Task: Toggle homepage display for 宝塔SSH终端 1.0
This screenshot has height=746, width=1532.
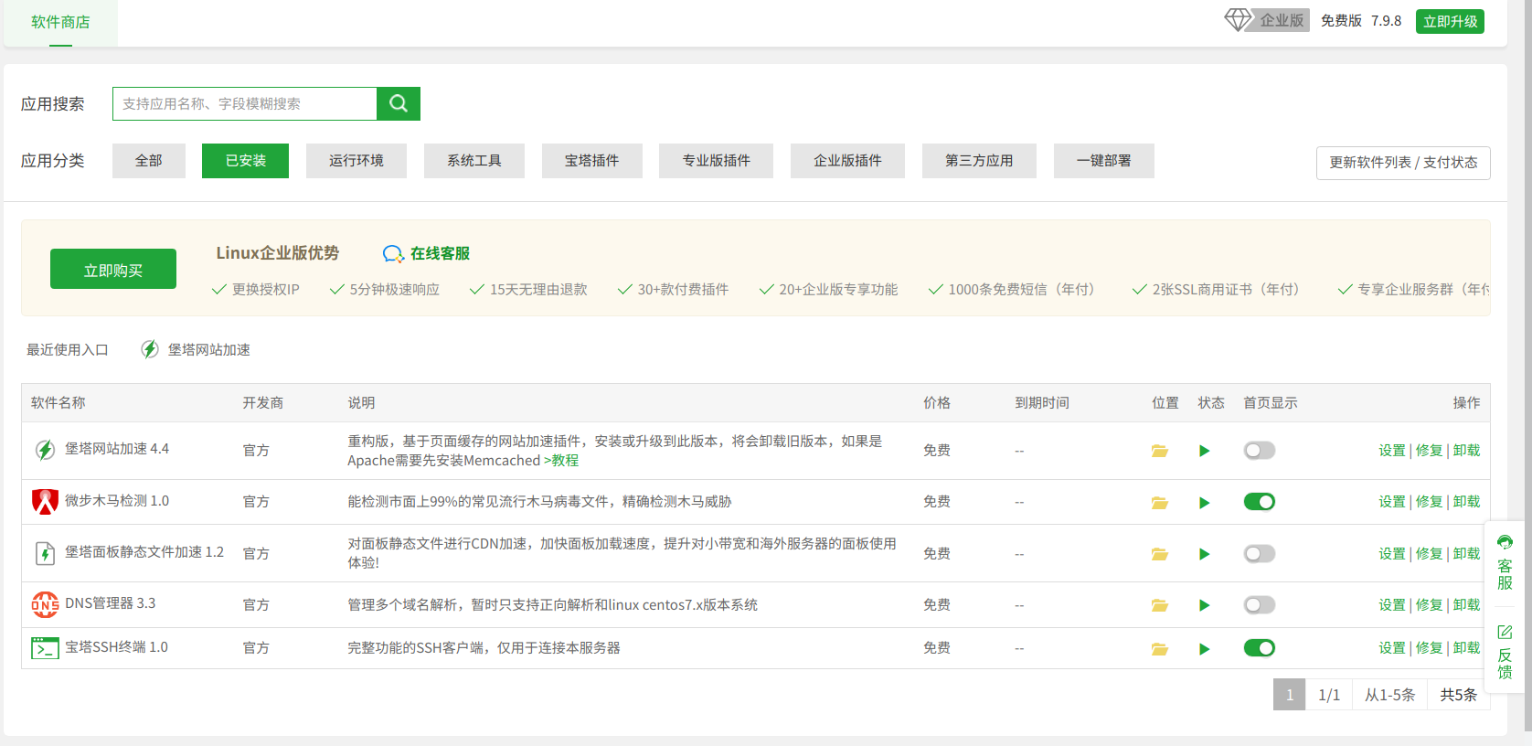Action: [1259, 648]
